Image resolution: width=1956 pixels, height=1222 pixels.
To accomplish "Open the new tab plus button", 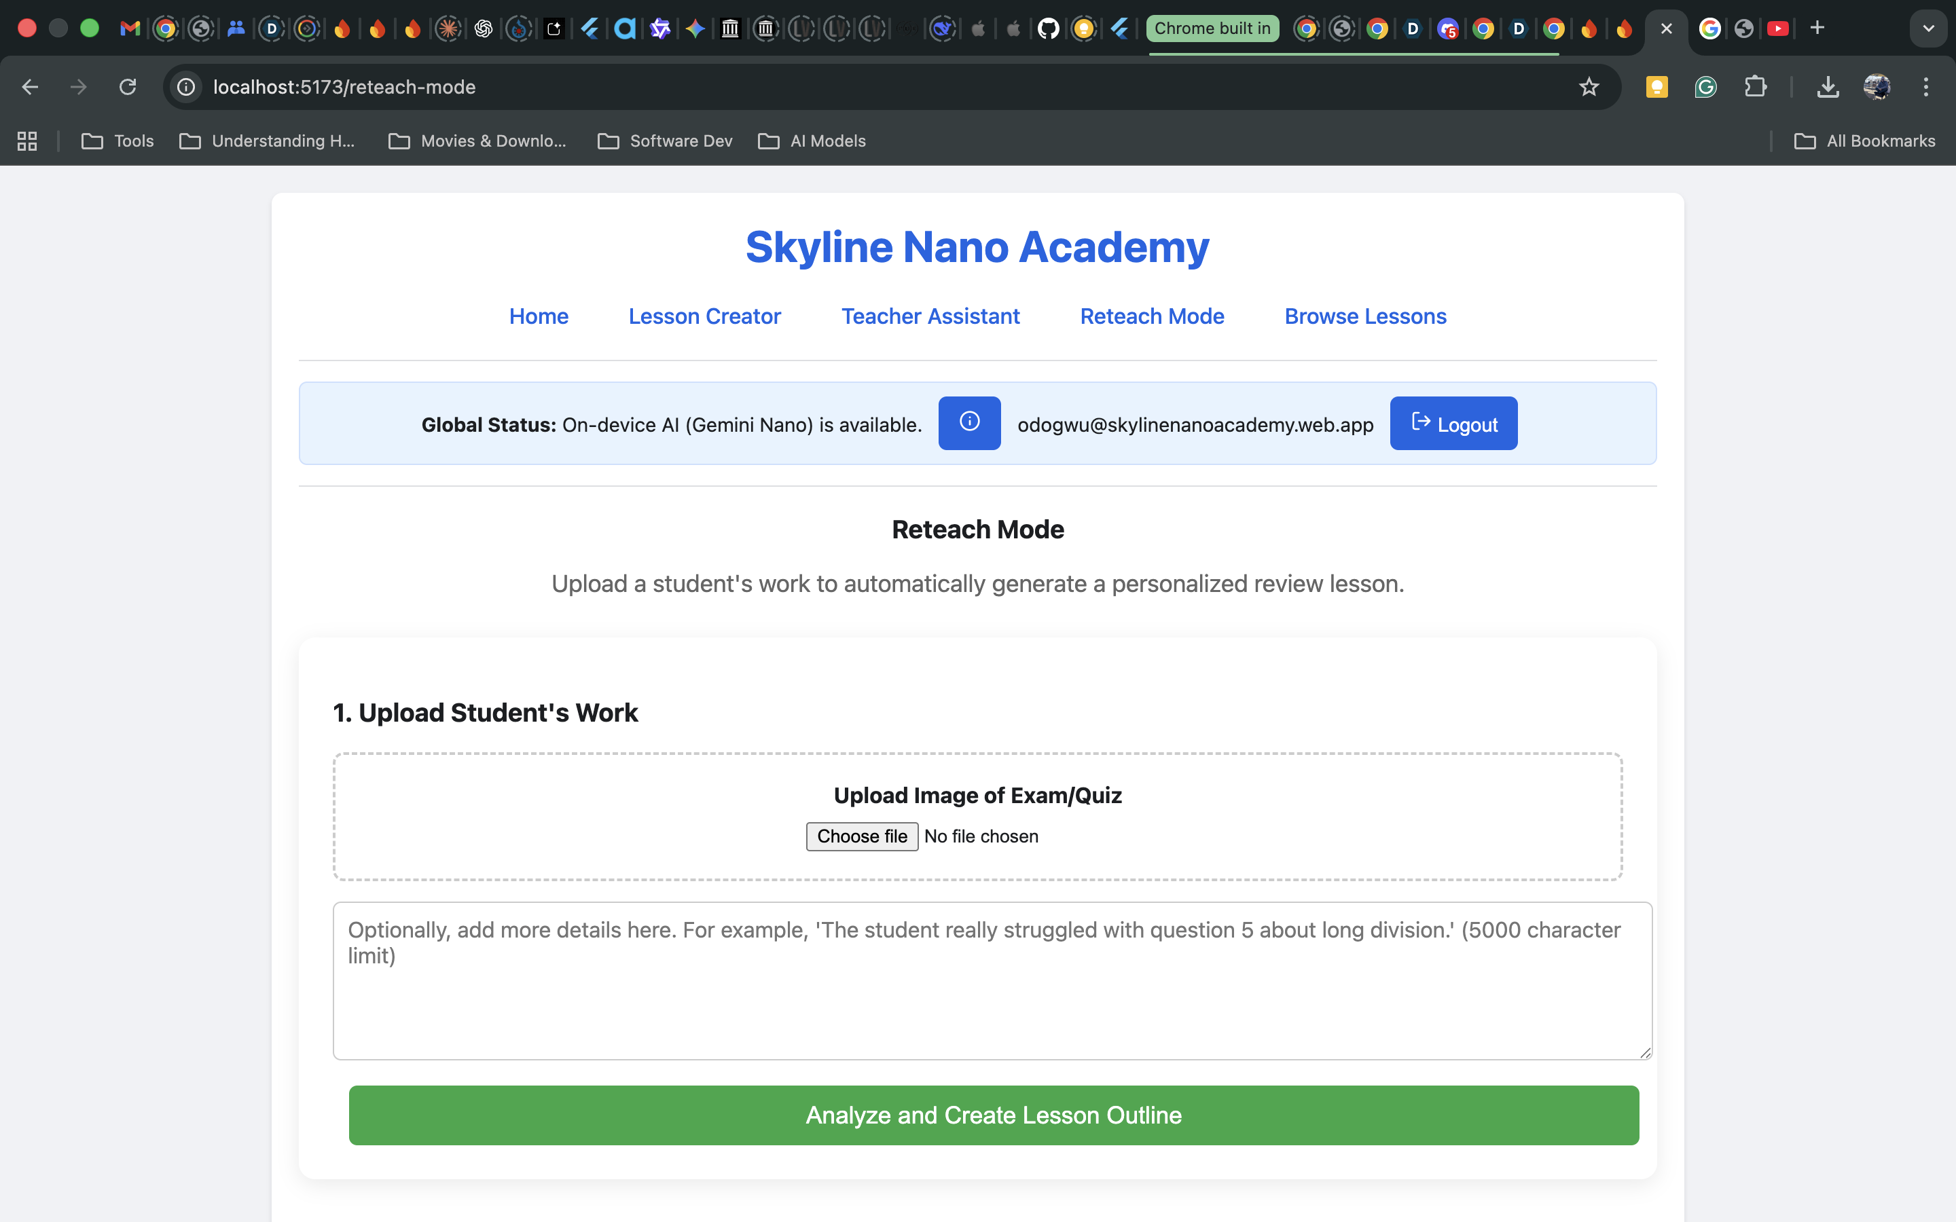I will (x=1817, y=29).
